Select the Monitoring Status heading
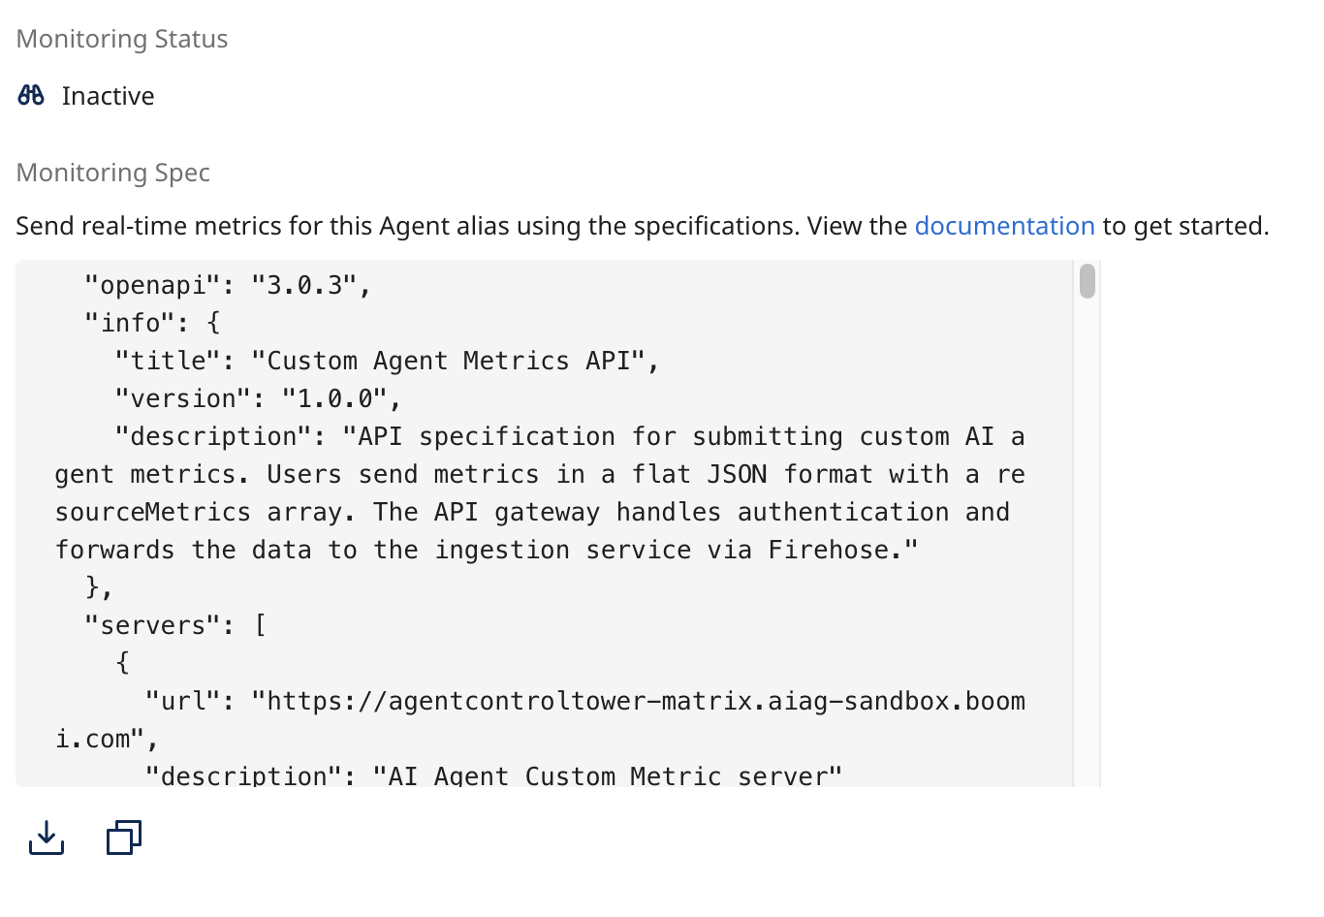Viewport: 1324px width, 917px height. point(121,39)
